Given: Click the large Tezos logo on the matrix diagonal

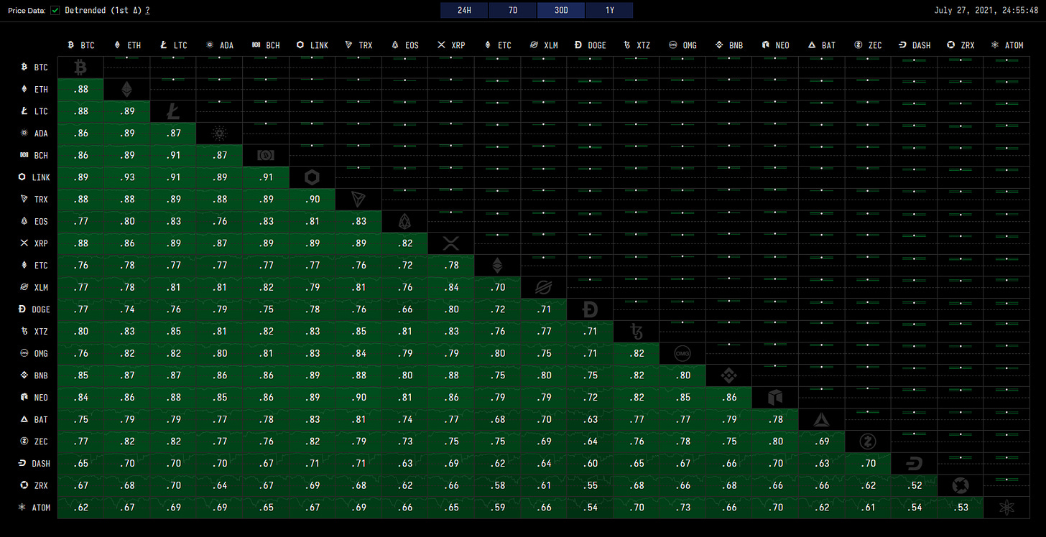Looking at the screenshot, I should 637,332.
